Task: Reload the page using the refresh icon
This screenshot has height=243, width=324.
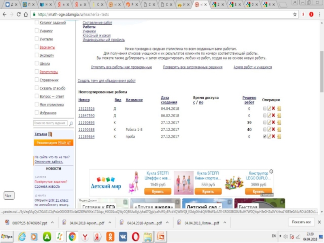Action: [x=19, y=14]
